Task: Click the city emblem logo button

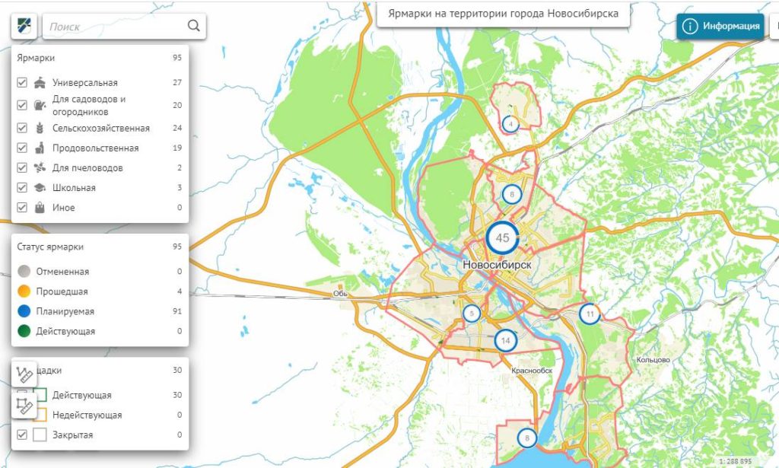Action: coord(22,26)
